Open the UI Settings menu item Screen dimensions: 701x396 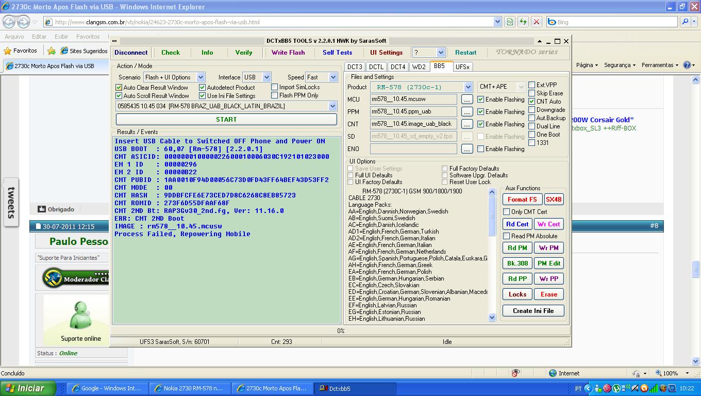point(386,53)
